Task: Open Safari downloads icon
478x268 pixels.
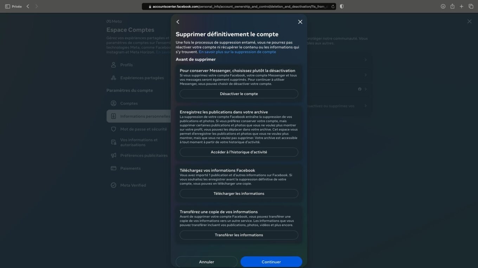Action: click(x=443, y=6)
